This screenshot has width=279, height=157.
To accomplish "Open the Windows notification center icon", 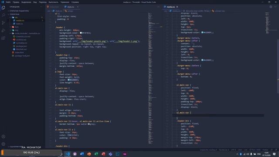I will pyautogui.click(x=274, y=154).
